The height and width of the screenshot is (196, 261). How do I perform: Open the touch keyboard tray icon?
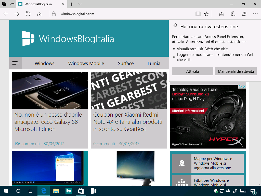(x=243, y=191)
